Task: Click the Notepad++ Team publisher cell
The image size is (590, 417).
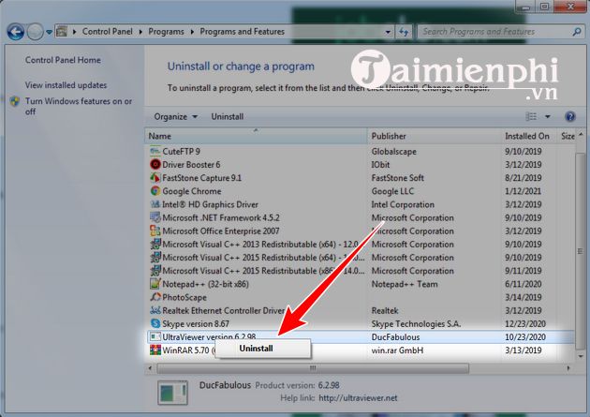Action: (405, 284)
